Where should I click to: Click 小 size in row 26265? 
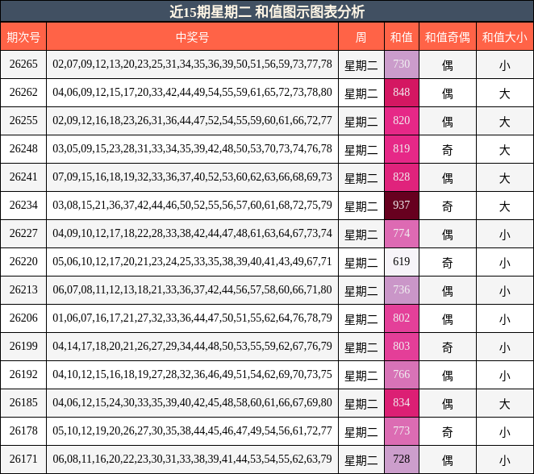pos(505,65)
